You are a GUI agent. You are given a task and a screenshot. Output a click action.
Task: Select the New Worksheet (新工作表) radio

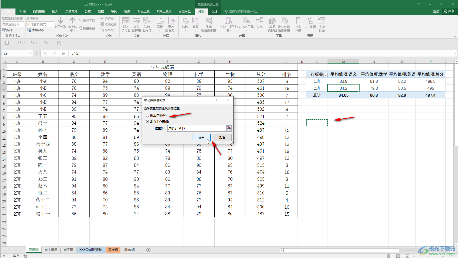148,115
